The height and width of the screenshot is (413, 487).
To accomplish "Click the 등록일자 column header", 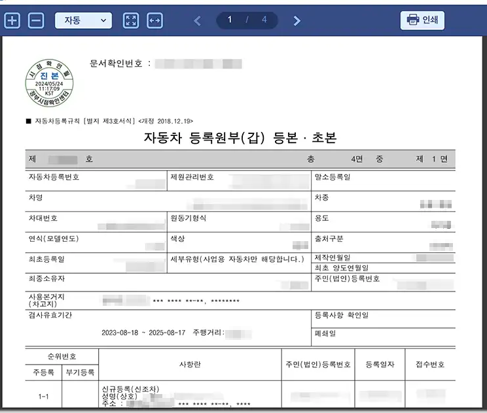I will (x=380, y=365).
